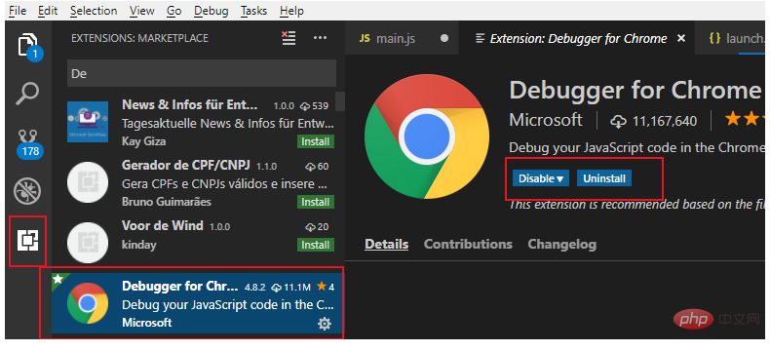770x351 pixels.
Task: Select the Debugger for Chr... list row
Action: tap(198, 304)
